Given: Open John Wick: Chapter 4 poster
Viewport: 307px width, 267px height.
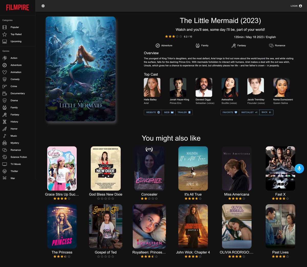Looking at the screenshot, I should [193, 226].
